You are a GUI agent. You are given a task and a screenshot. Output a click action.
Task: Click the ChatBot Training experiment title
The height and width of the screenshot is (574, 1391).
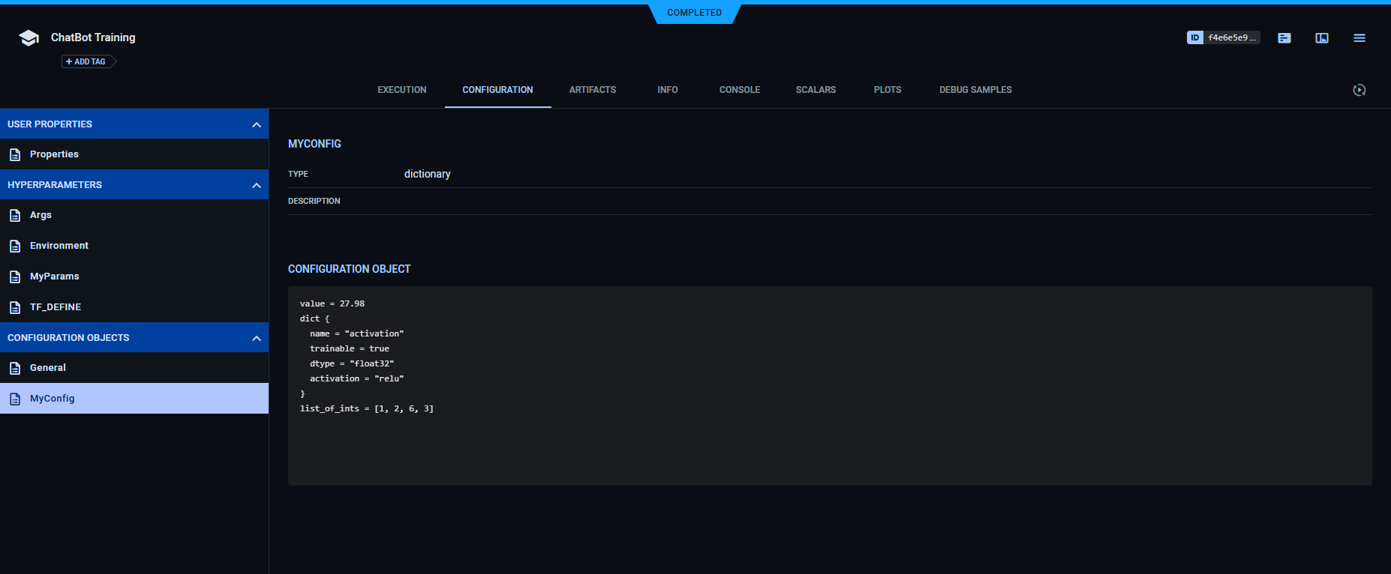point(93,37)
